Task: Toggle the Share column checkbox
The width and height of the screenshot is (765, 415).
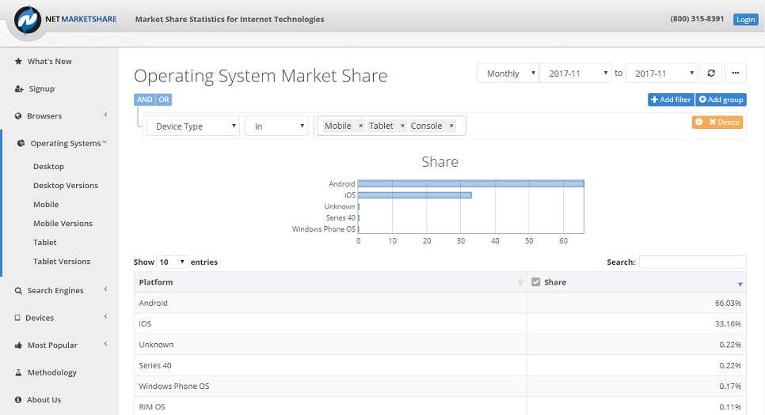Action: pos(535,282)
